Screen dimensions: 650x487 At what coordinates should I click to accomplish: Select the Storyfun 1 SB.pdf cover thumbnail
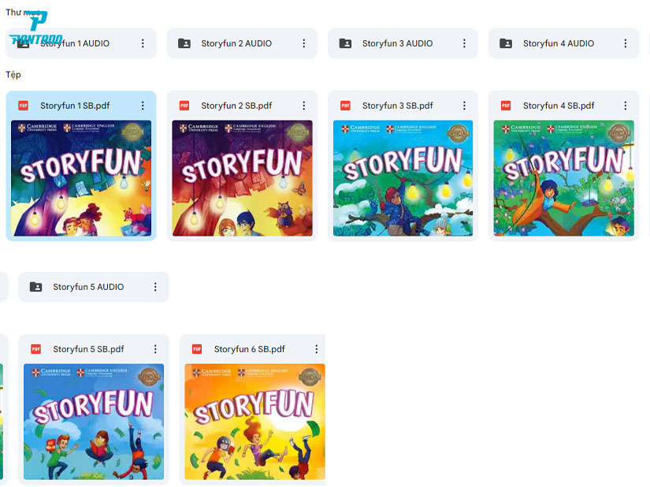[x=81, y=178]
